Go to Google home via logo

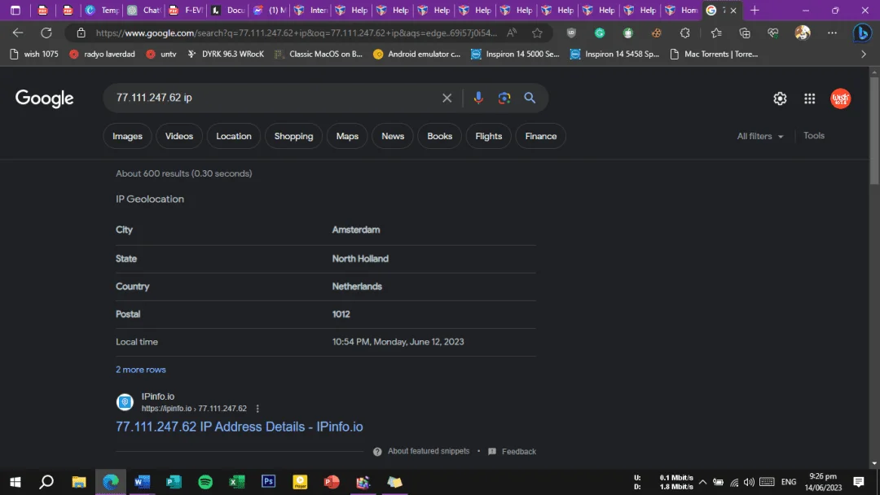[44, 99]
